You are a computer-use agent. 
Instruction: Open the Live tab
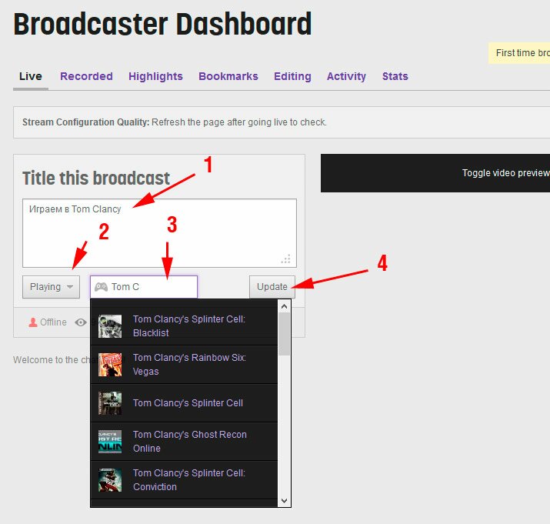31,76
